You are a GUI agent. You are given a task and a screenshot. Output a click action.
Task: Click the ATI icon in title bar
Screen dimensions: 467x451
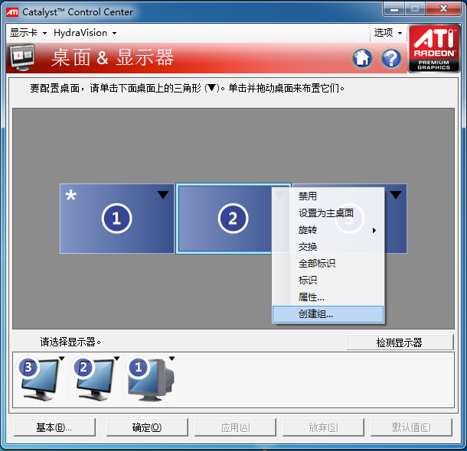click(x=12, y=12)
